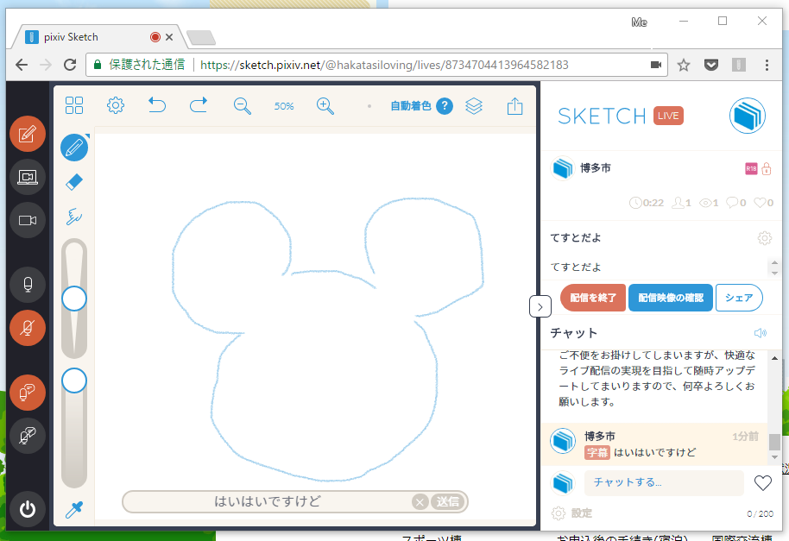This screenshot has height=541, width=789.
Task: Go back in browser
Action: click(22, 65)
